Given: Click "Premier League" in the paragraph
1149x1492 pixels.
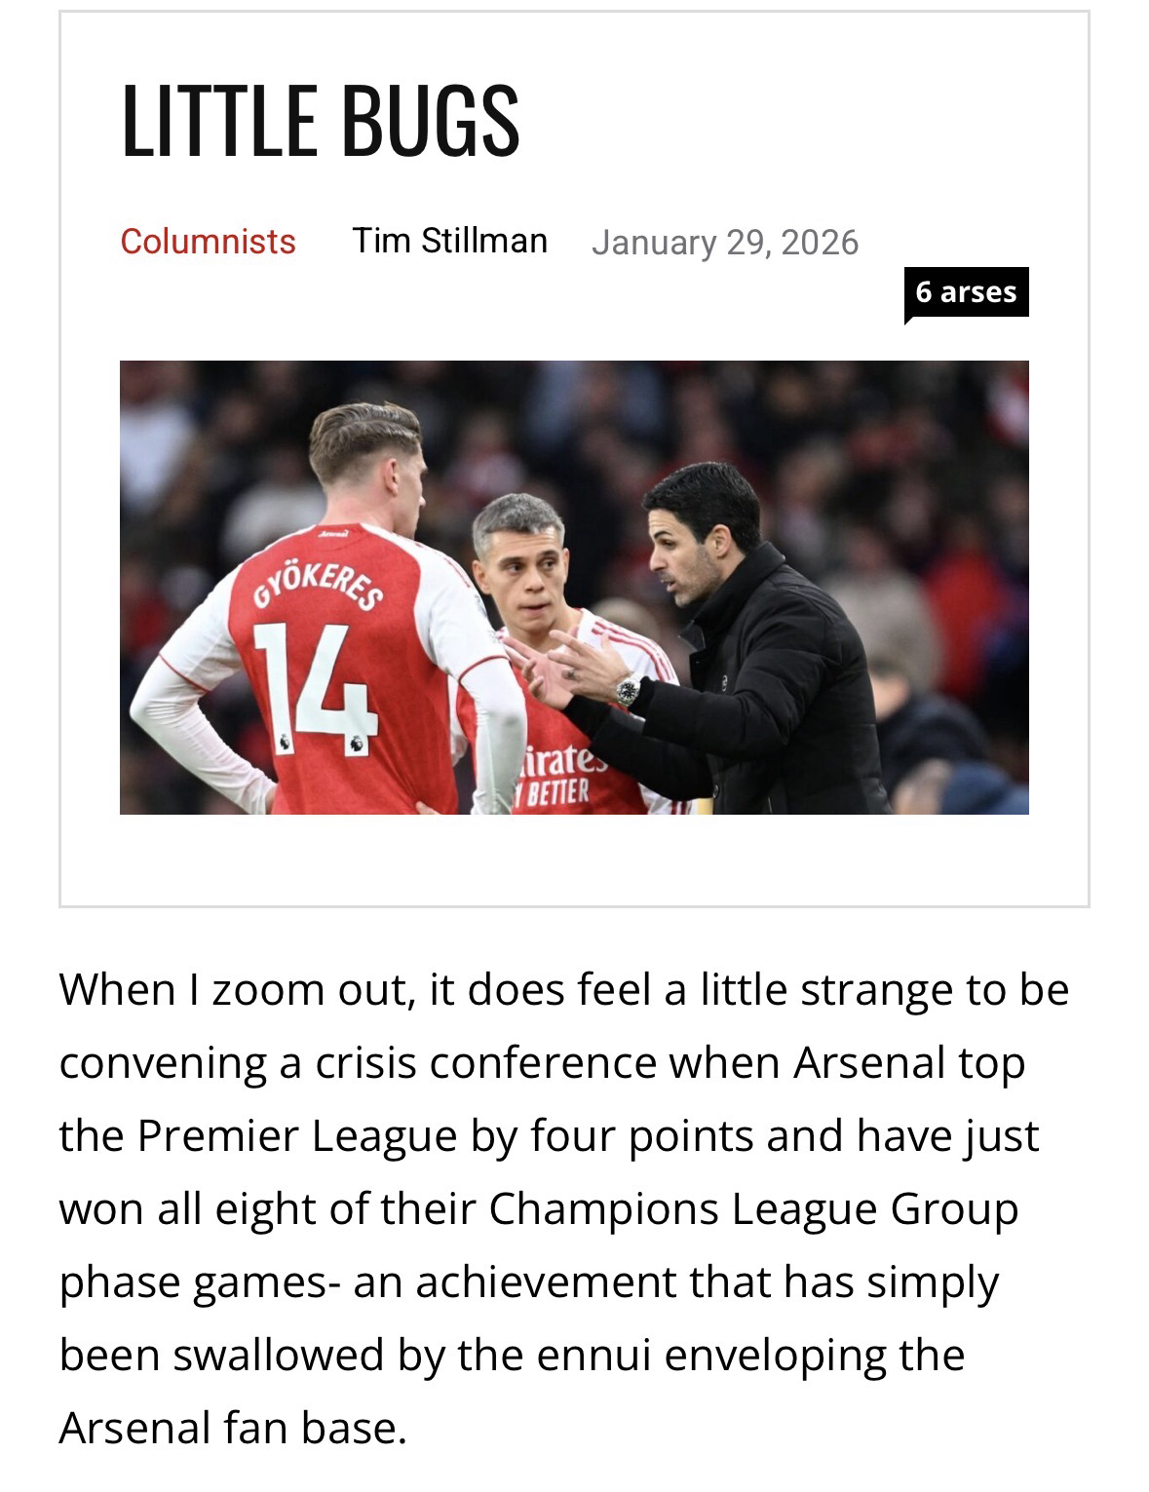Looking at the screenshot, I should tap(297, 1136).
